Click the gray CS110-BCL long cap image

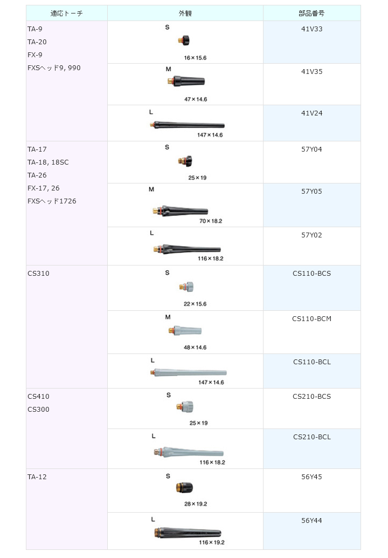(x=188, y=372)
